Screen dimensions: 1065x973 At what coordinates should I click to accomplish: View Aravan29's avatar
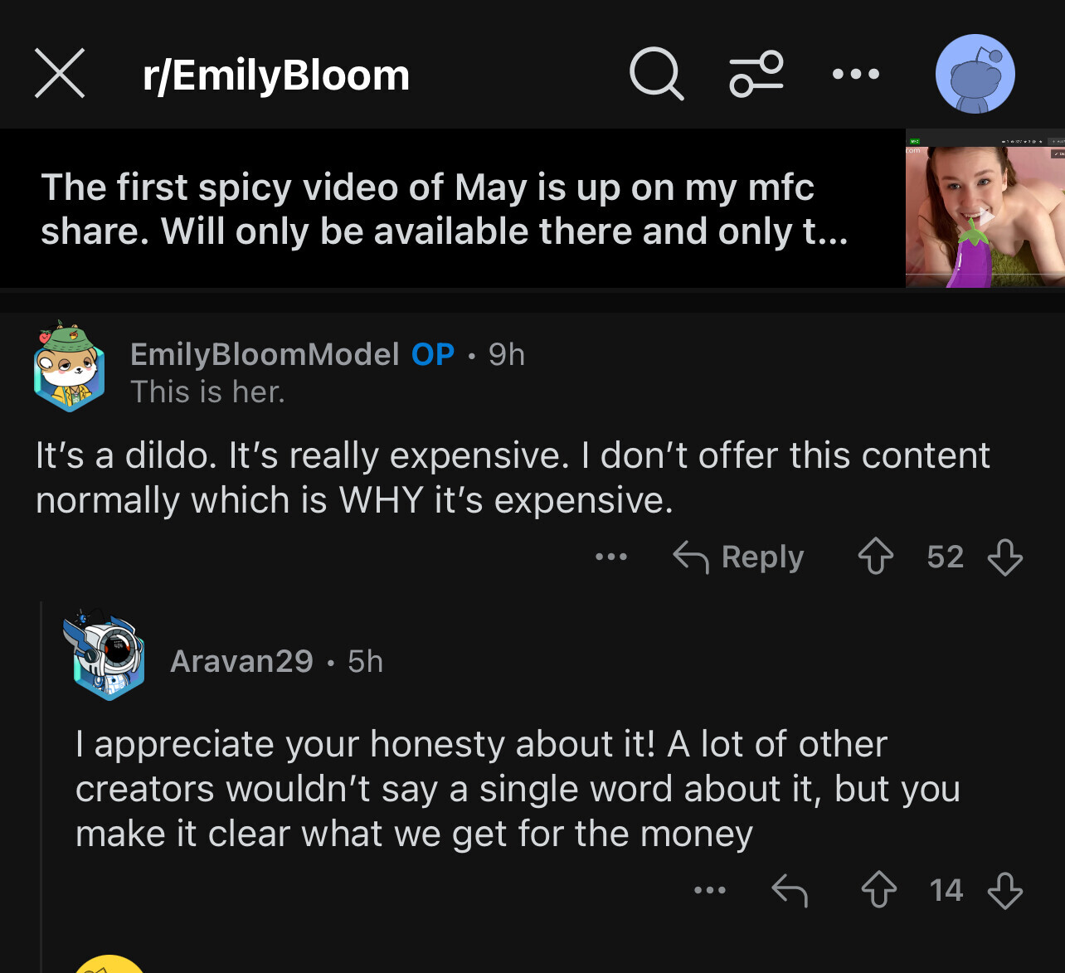coord(105,656)
